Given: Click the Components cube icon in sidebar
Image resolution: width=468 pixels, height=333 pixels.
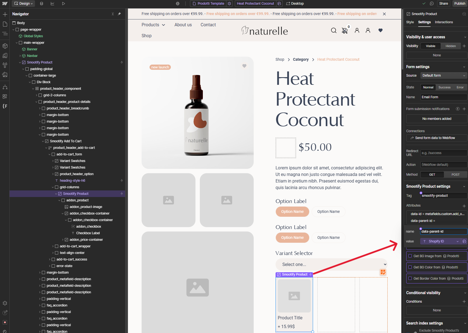Looking at the screenshot, I should 5,46.
